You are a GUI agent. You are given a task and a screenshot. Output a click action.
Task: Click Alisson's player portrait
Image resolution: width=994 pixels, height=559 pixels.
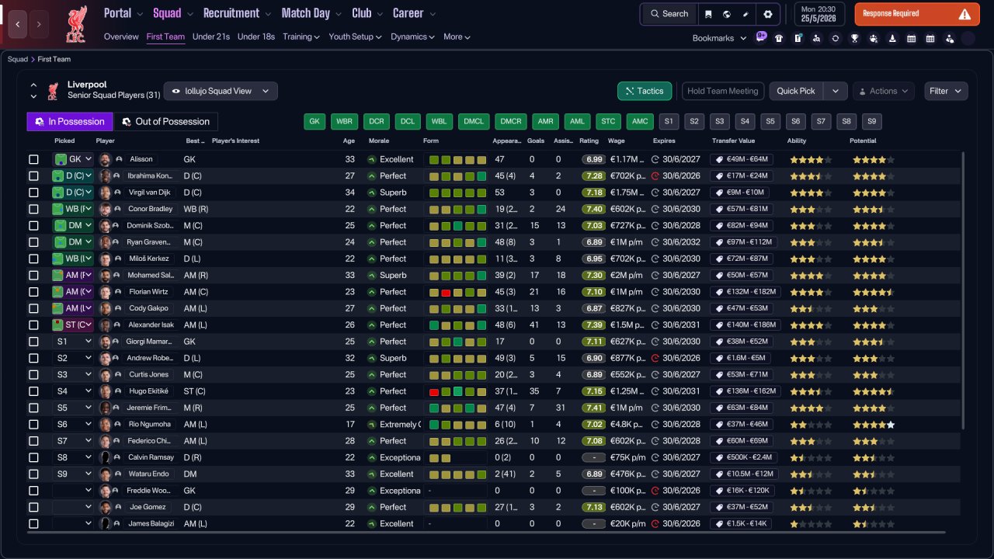[x=106, y=159]
